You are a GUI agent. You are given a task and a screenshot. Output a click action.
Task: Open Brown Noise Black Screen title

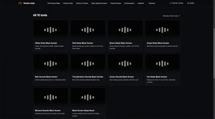point(121,43)
